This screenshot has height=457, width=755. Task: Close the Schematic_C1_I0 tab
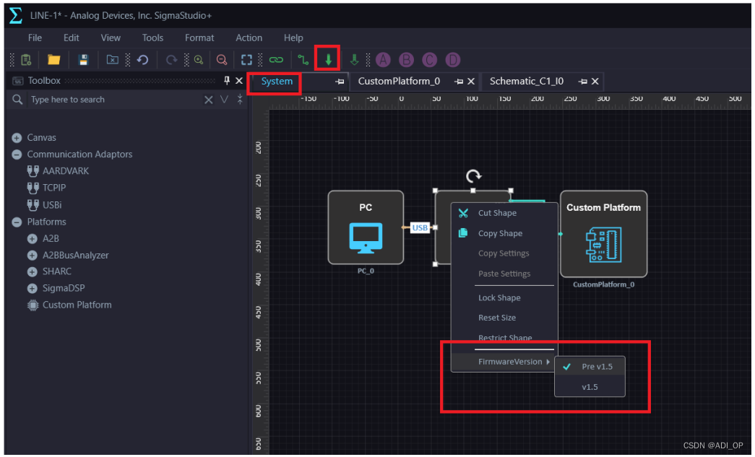[595, 82]
